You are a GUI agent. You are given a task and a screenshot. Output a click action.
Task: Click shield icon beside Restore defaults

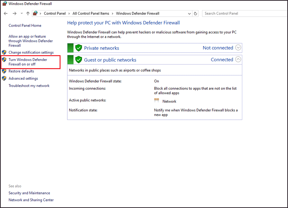tap(4, 71)
